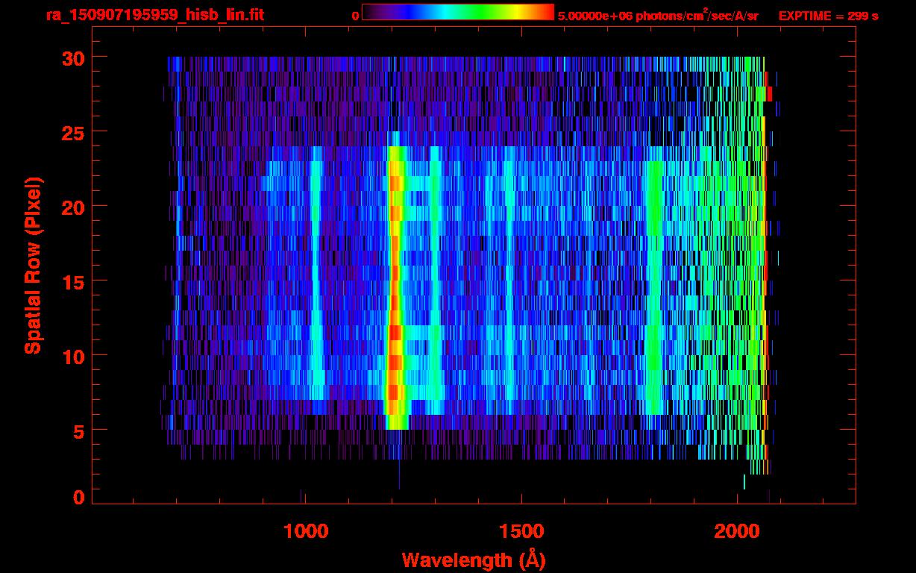The width and height of the screenshot is (916, 573).
Task: Click the x-axis tick label 1000
Action: (x=306, y=531)
